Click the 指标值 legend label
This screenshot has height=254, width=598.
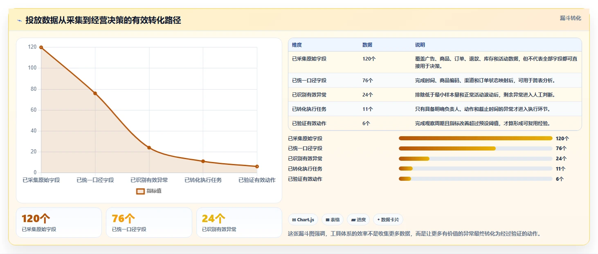tap(154, 191)
